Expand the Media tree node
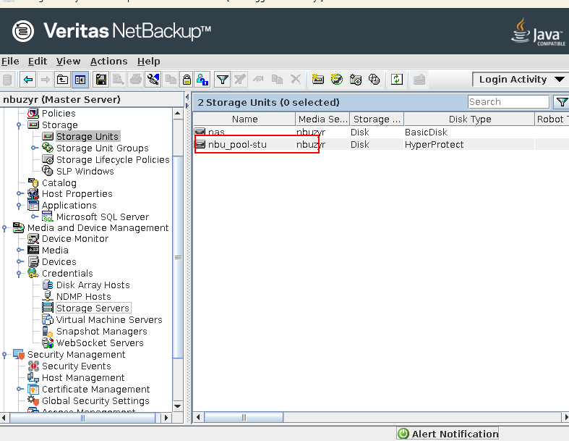Screen dimensions: 569x441 20,250
